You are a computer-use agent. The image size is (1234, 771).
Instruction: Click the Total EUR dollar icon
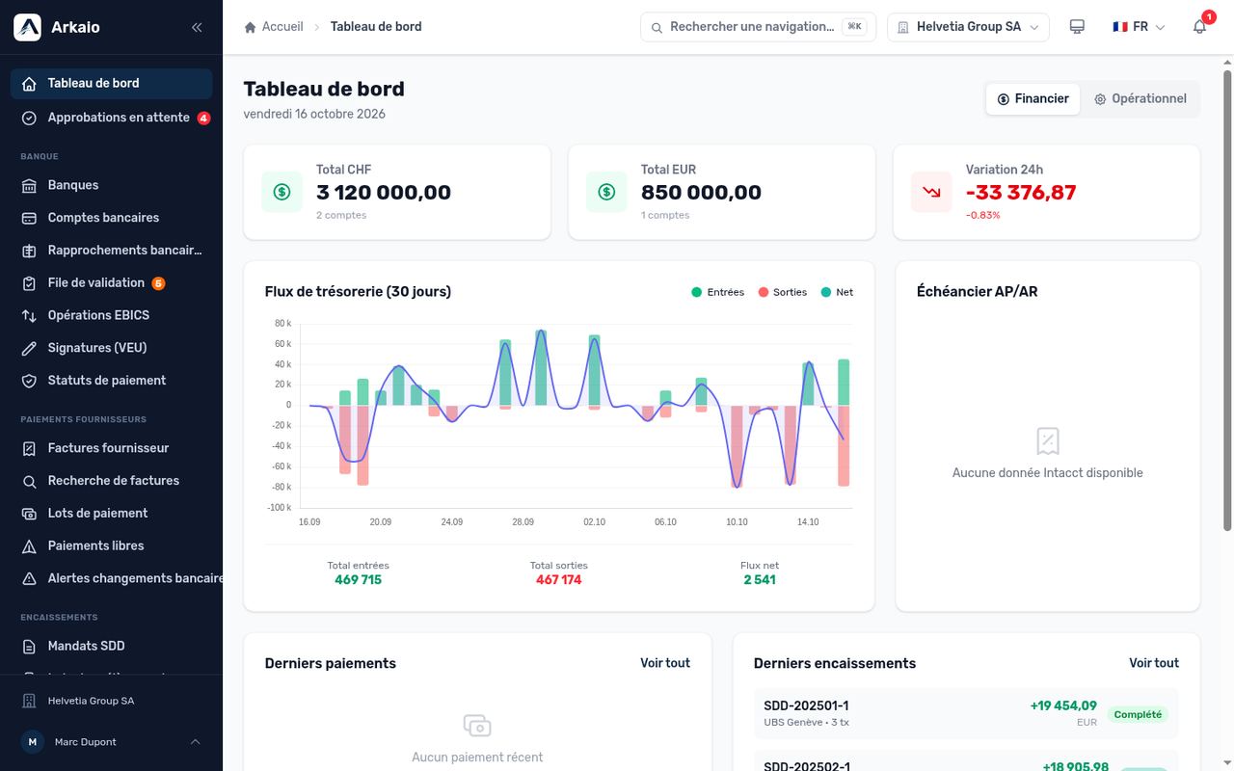[606, 192]
